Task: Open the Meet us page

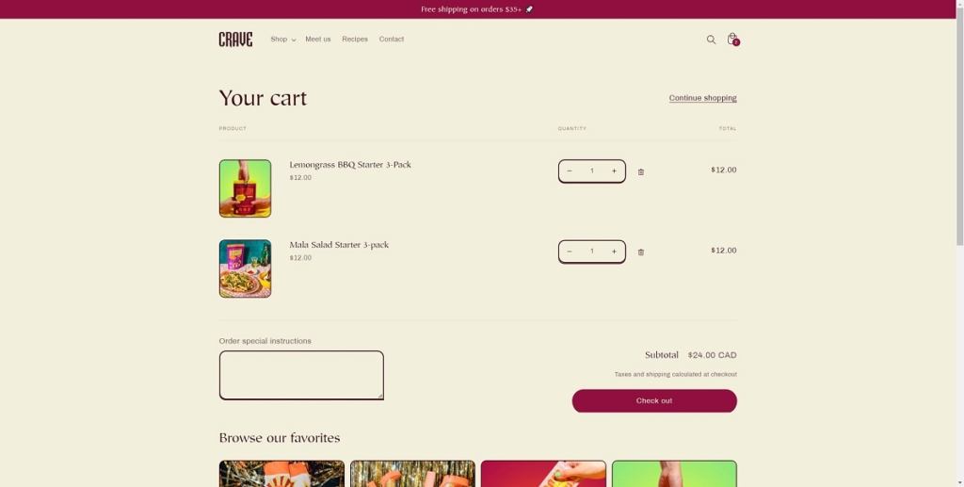Action: pyautogui.click(x=318, y=40)
